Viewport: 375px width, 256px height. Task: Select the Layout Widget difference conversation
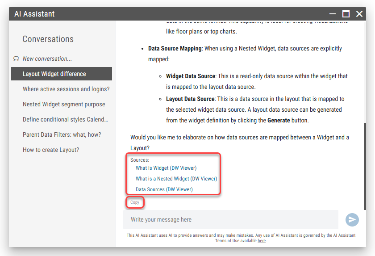tap(54, 74)
